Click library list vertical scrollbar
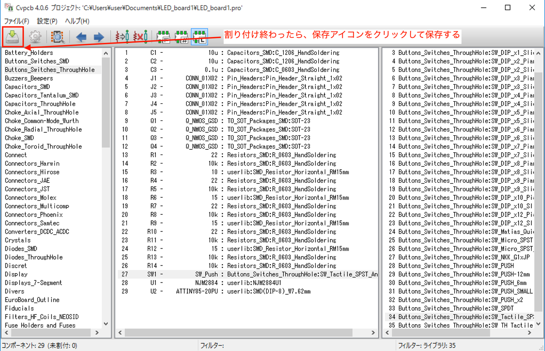This screenshot has width=545, height=351. (106, 102)
